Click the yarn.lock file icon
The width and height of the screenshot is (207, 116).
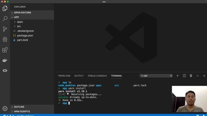(x=14, y=40)
